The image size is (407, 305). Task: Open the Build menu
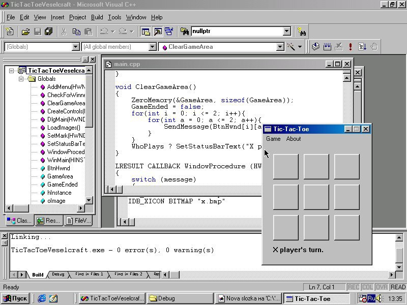pyautogui.click(x=97, y=17)
